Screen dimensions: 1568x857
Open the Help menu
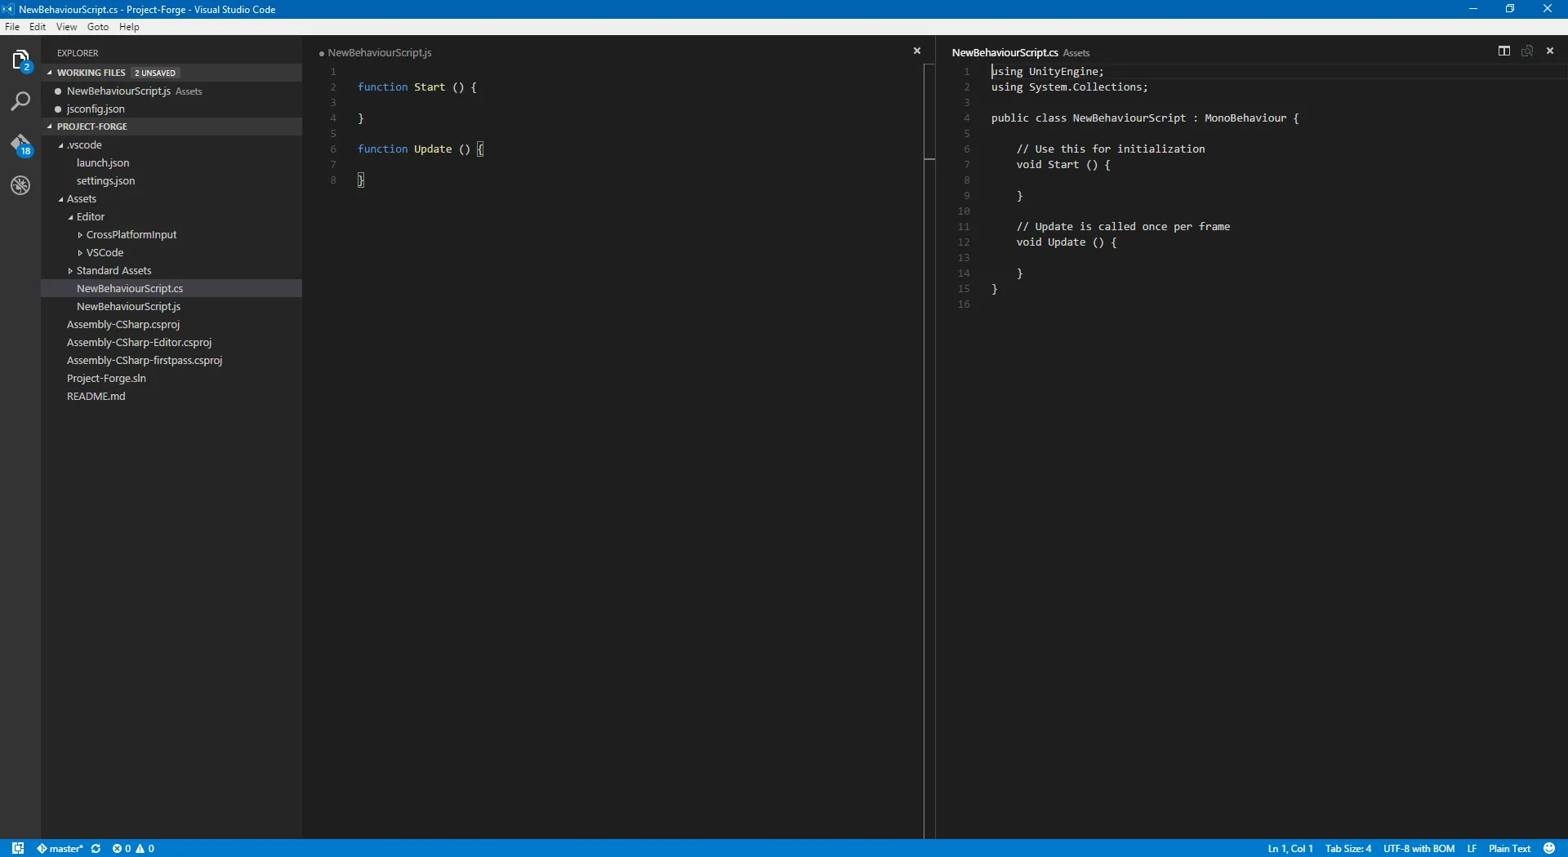click(129, 27)
